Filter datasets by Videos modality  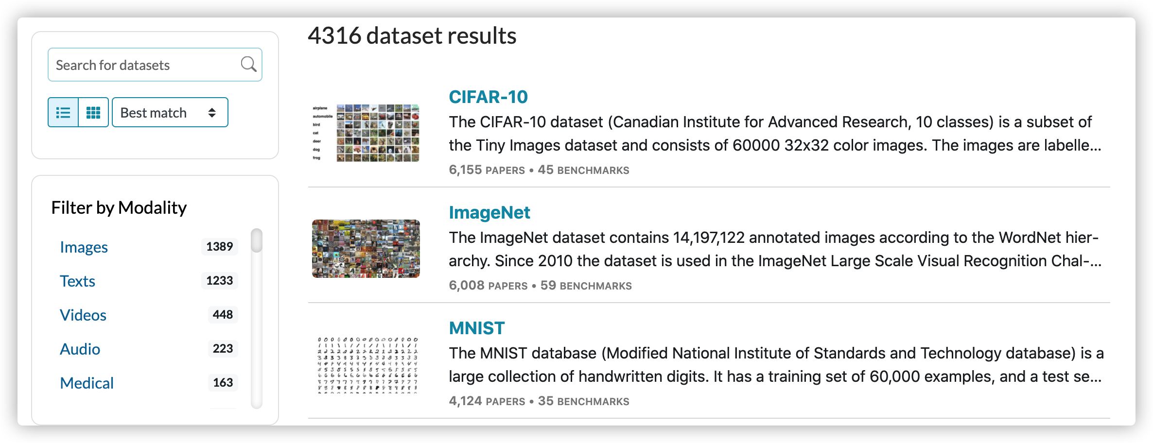tap(83, 315)
